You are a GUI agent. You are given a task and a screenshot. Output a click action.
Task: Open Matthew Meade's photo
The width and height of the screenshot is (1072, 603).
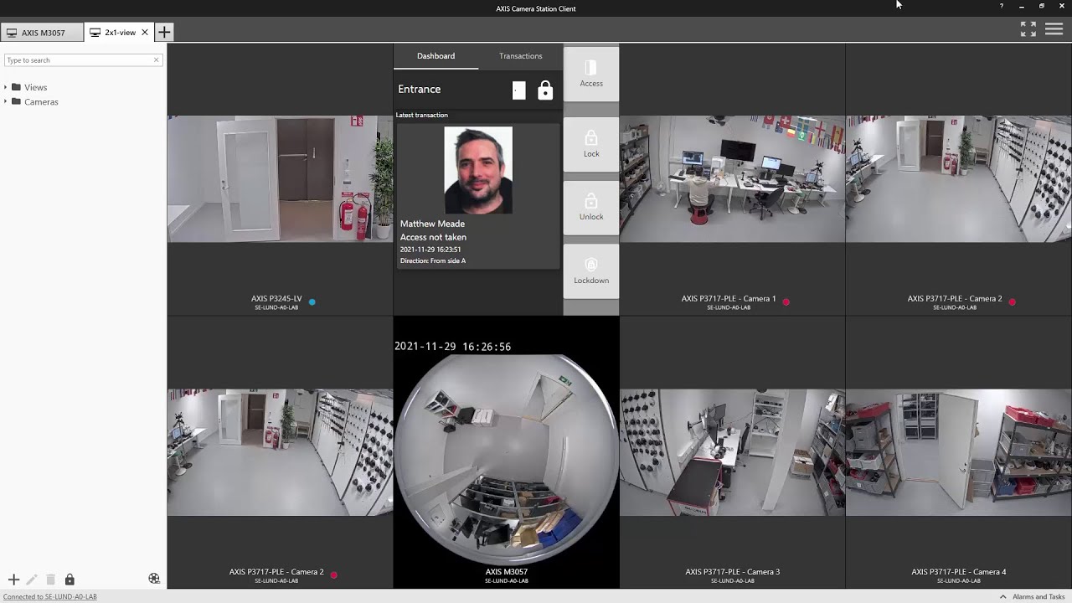[478, 170]
